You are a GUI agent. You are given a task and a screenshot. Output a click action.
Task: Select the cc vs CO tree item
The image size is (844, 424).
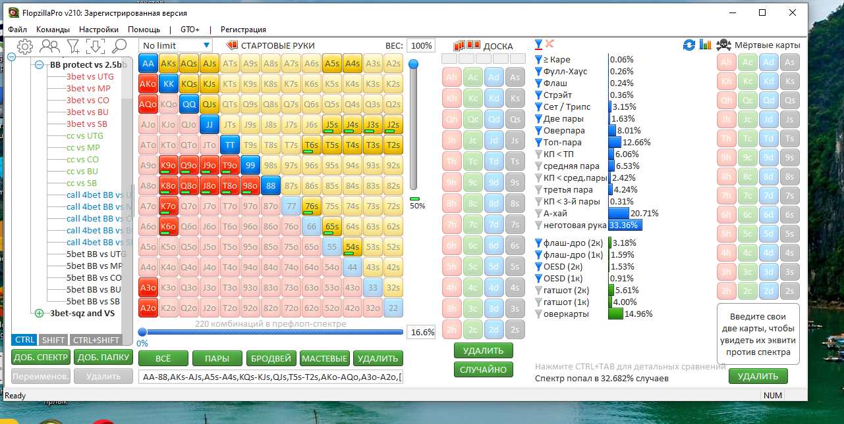click(82, 160)
